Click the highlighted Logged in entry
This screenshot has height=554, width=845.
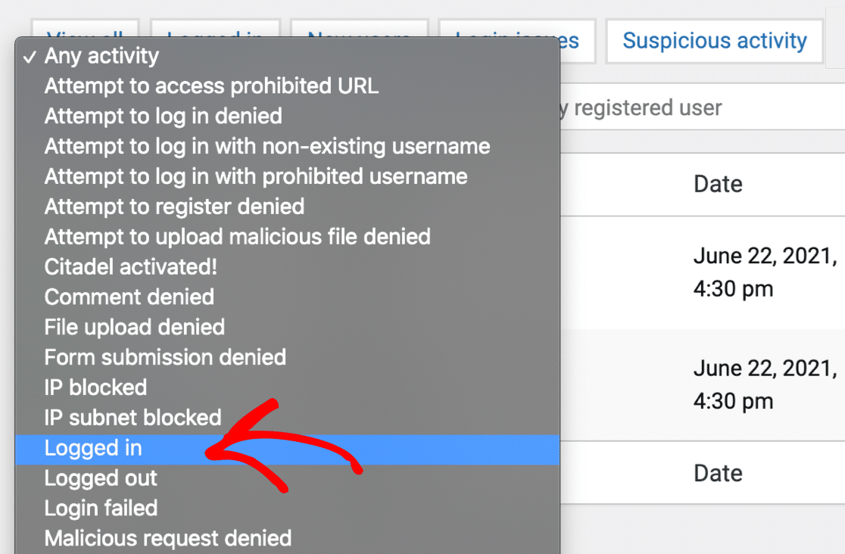point(93,448)
